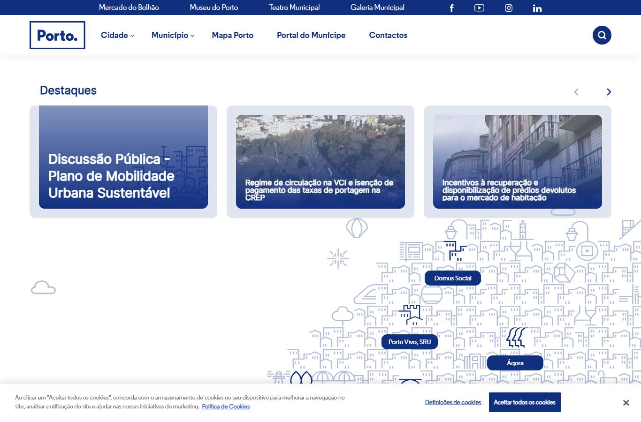Click Aceitar todos os cookies button
The height and width of the screenshot is (422, 641).
pyautogui.click(x=525, y=402)
